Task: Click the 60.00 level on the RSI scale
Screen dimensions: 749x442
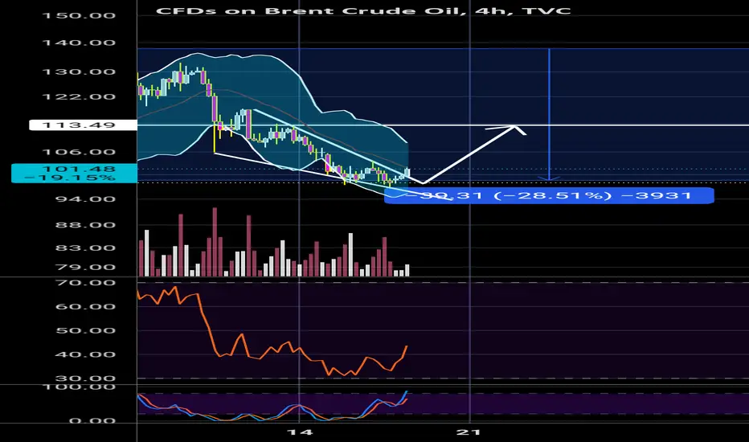Action: pos(85,306)
